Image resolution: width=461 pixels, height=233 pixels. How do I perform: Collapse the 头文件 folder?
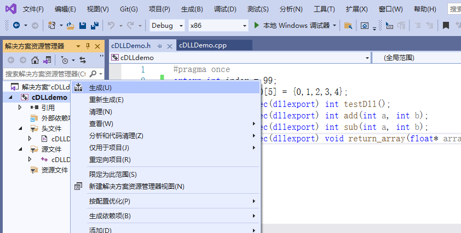(x=20, y=128)
